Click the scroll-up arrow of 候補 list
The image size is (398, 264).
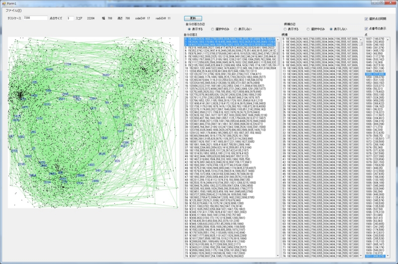click(360, 40)
